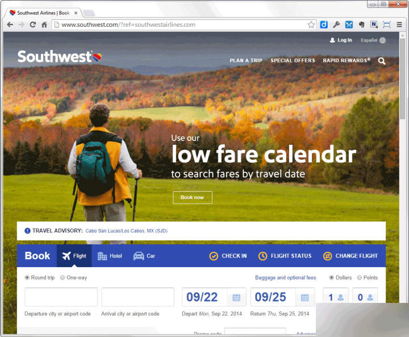Click the Book now button
The width and height of the screenshot is (409, 337).
[193, 197]
